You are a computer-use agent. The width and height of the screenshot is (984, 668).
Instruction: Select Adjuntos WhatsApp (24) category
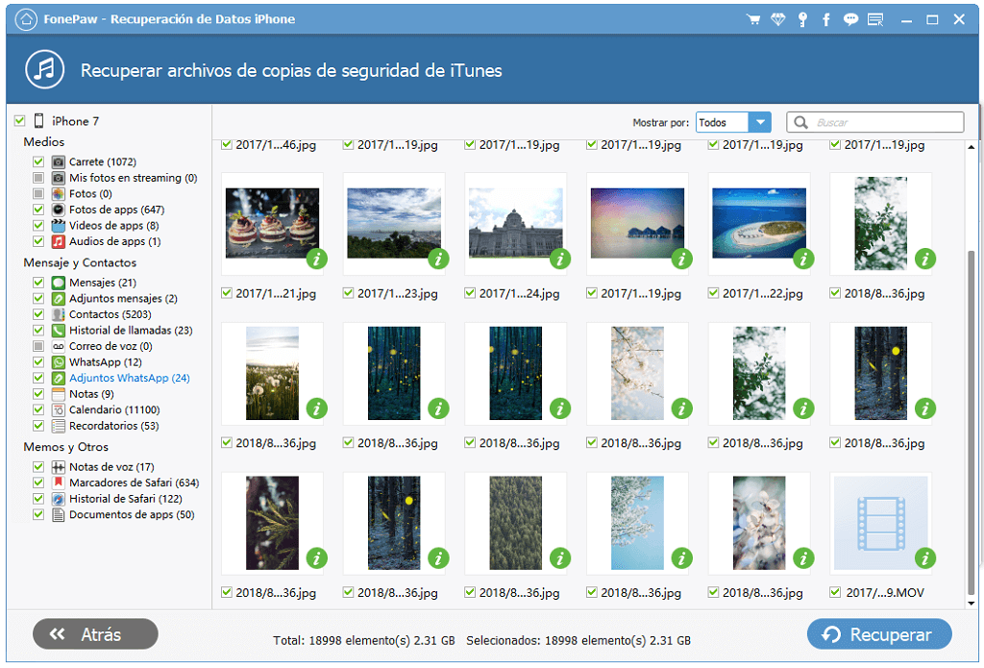tap(130, 378)
